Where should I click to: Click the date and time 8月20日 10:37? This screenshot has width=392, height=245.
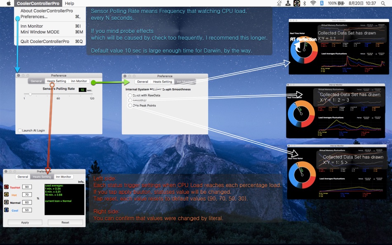[x=362, y=3]
